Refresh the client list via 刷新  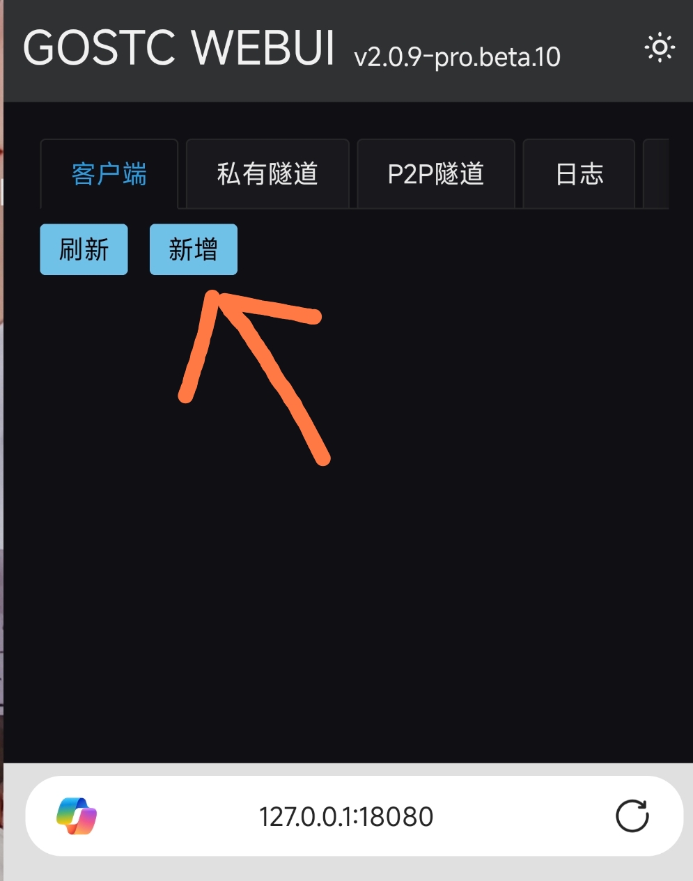(84, 249)
